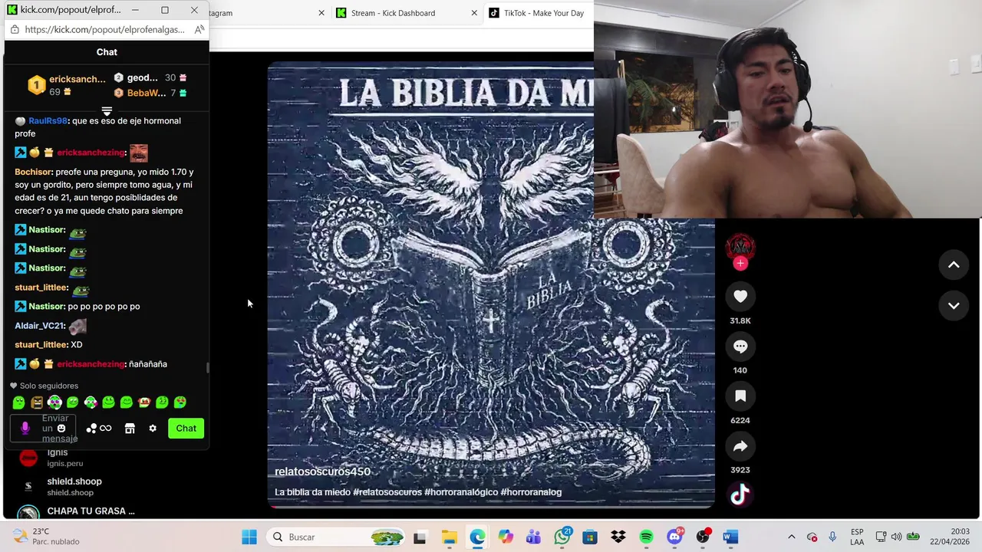Focus the 'Enviar un mensaje' field

tap(43, 429)
